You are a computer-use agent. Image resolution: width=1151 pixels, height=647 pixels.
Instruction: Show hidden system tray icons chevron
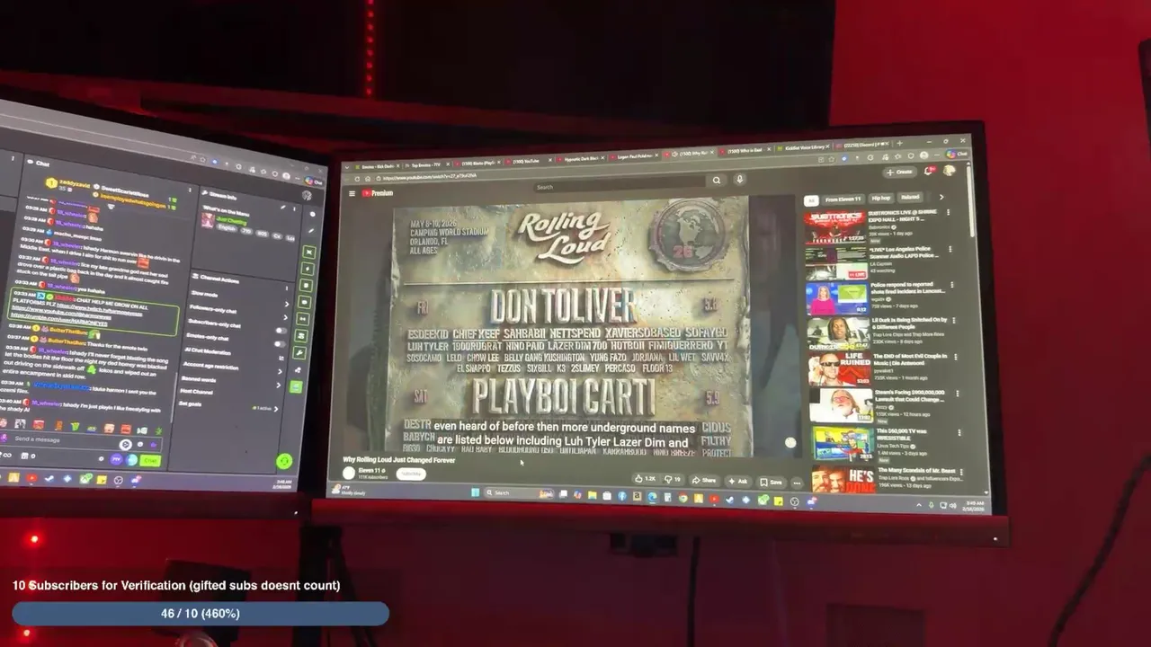(x=918, y=505)
